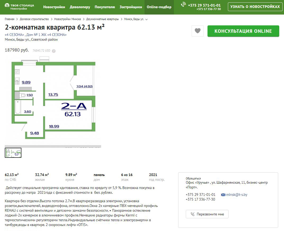
Task: Open Долевое строительство breadcrumb
Action: [34, 19]
